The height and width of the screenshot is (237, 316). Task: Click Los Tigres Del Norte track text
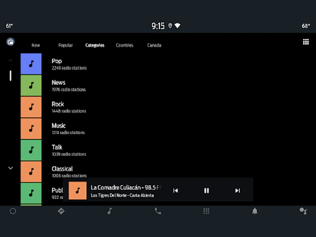(x=122, y=196)
